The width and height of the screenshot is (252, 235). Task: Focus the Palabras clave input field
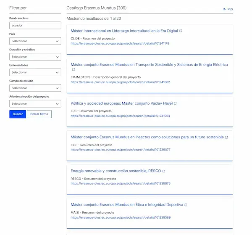pos(35,26)
